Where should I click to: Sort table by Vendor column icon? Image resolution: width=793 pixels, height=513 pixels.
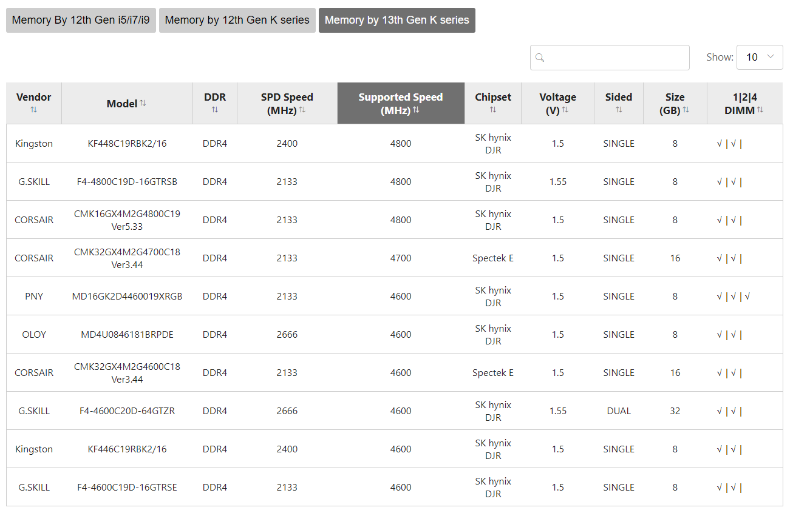[x=34, y=110]
